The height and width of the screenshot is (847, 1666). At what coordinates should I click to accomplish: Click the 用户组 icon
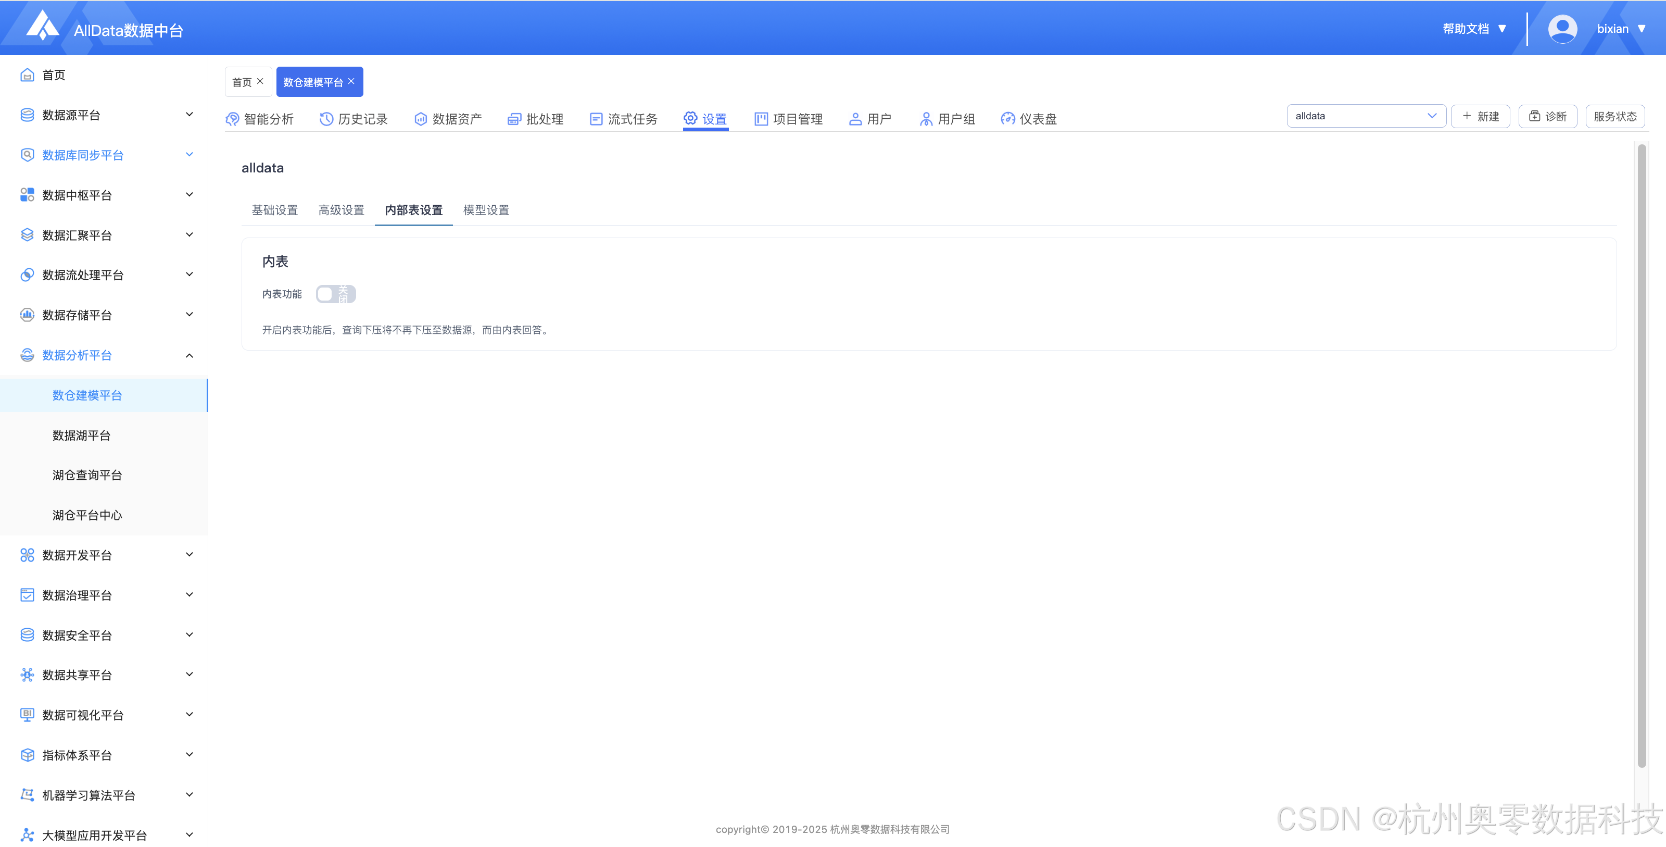point(926,119)
